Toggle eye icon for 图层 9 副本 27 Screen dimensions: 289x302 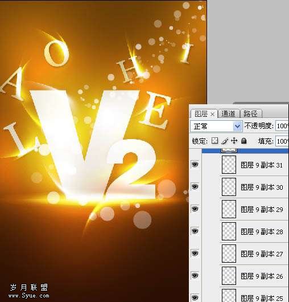[195, 253]
